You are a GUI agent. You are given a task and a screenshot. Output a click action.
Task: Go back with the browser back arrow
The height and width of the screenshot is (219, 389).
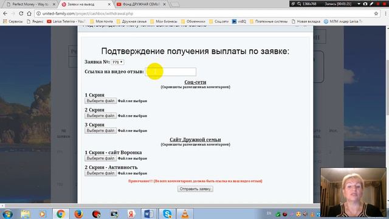click(5, 13)
